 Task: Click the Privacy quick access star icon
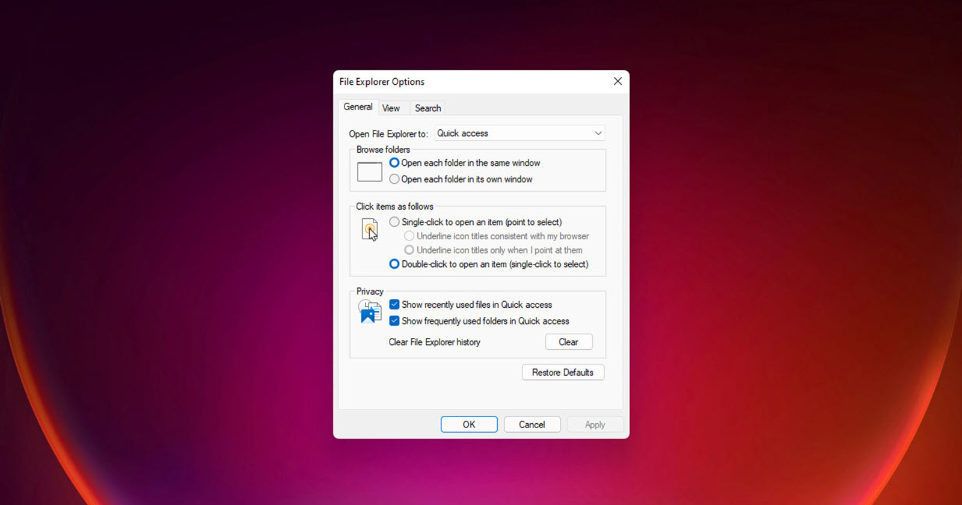370,311
